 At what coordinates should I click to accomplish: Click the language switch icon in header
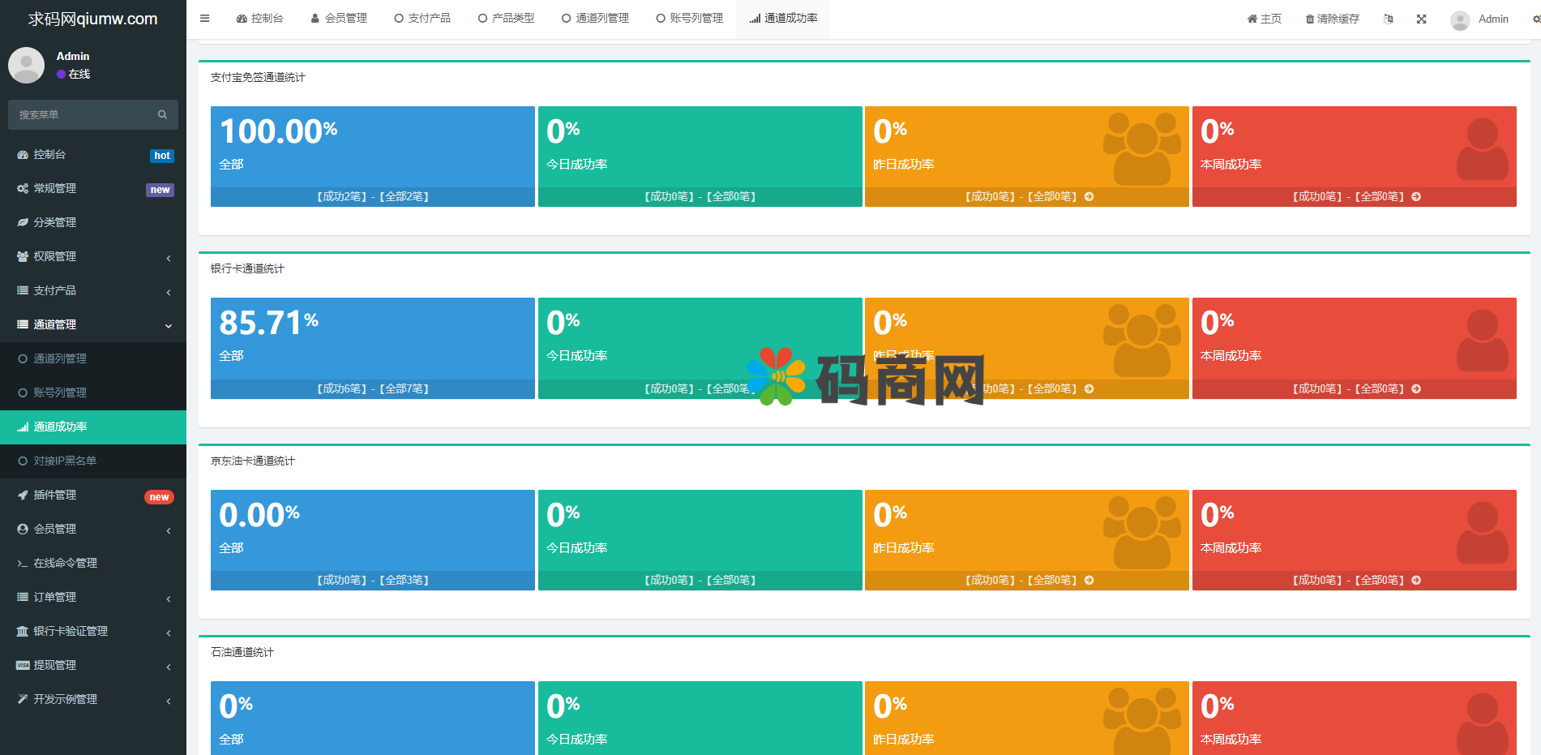pyautogui.click(x=1389, y=19)
